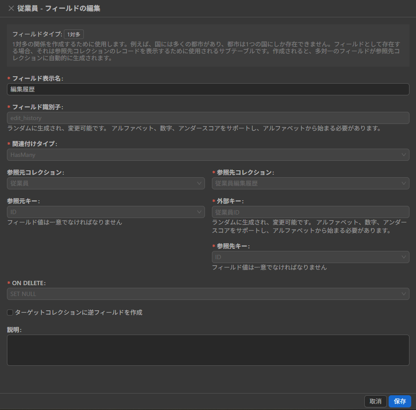Click the 参照元コレクション label

pos(36,172)
